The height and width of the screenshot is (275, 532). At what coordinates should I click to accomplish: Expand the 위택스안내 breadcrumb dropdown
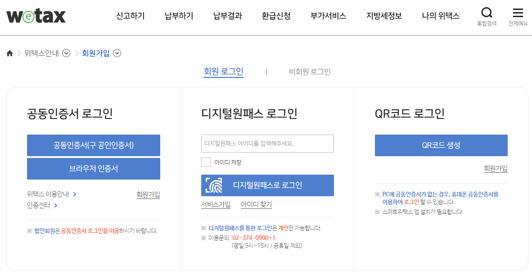coord(66,53)
